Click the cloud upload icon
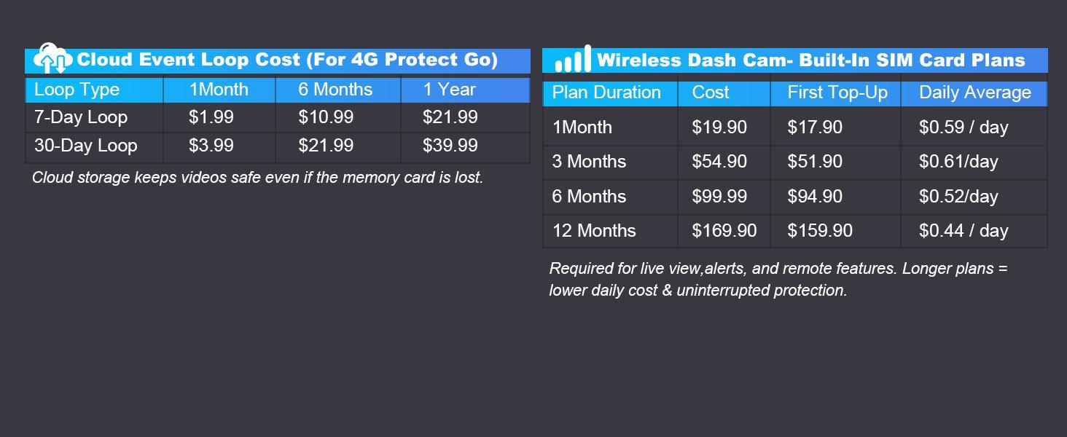This screenshot has height=437, width=1067. coord(53,58)
